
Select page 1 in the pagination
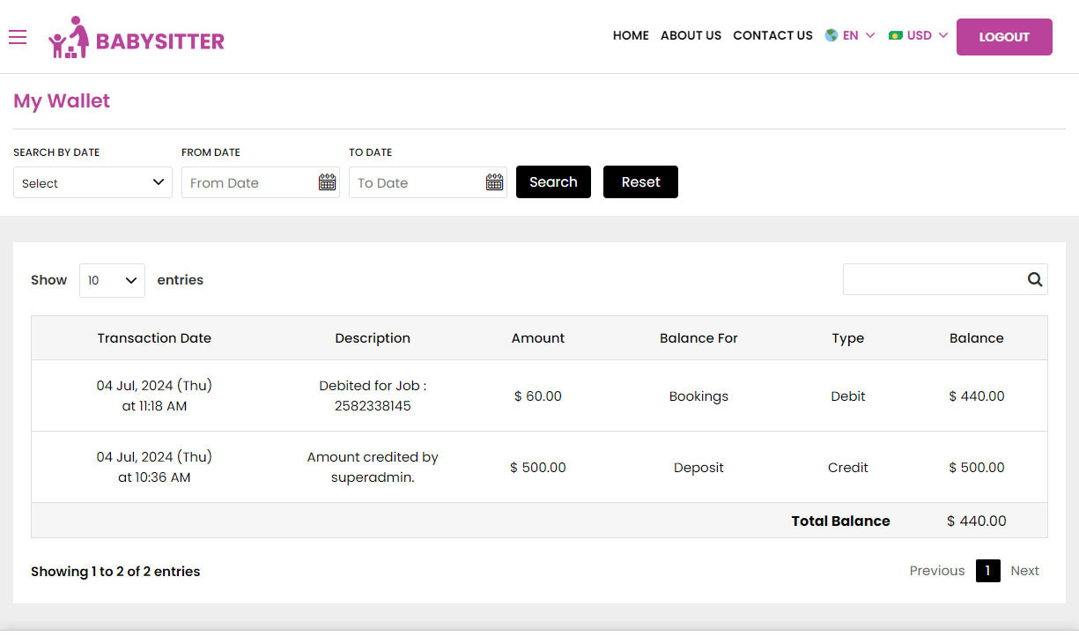coord(987,571)
